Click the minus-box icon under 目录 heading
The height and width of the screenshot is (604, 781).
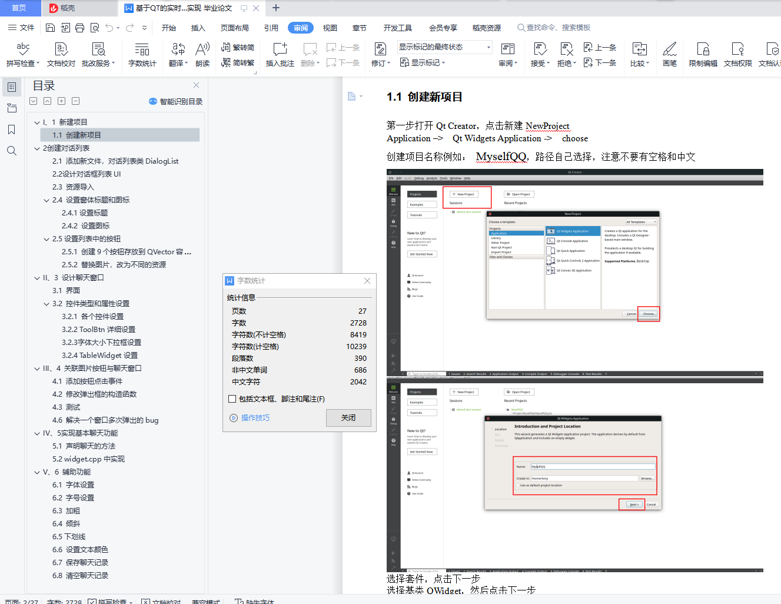(75, 101)
